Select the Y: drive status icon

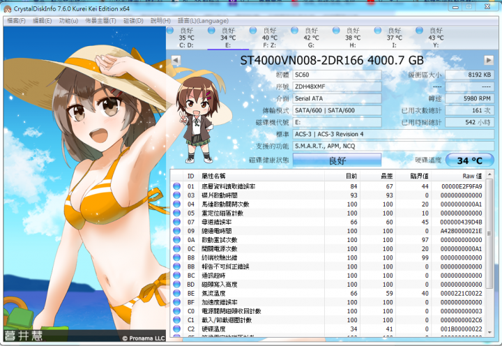[419, 31]
